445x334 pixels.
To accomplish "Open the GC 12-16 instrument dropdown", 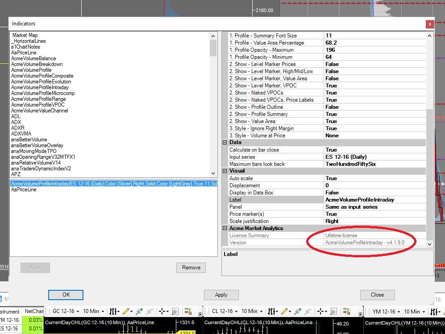I will pos(65,311).
